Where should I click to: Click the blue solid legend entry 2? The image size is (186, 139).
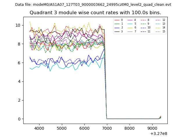click(x=119, y=28)
